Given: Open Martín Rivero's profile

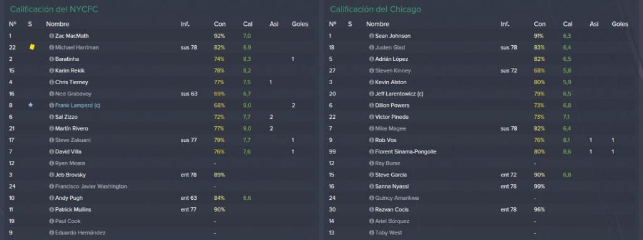Looking at the screenshot, I should click(x=72, y=128).
